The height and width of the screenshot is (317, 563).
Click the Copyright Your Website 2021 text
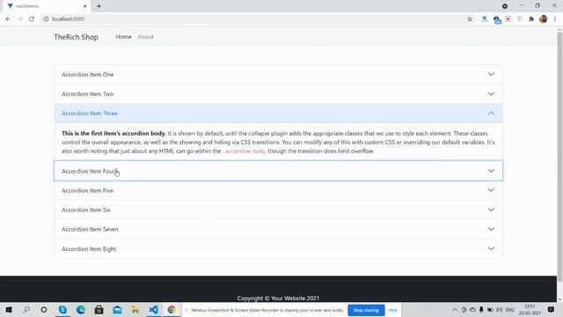pyautogui.click(x=278, y=298)
